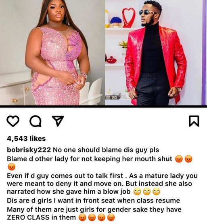
Task: Share post using the paper plane icon
Action: 58,121
